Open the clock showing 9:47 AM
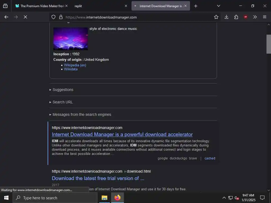This screenshot has height=203, width=271. coord(248,198)
